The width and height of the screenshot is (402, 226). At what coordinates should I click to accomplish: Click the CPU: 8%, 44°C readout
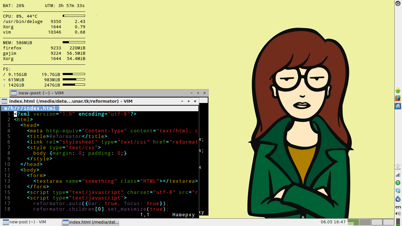coord(20,16)
